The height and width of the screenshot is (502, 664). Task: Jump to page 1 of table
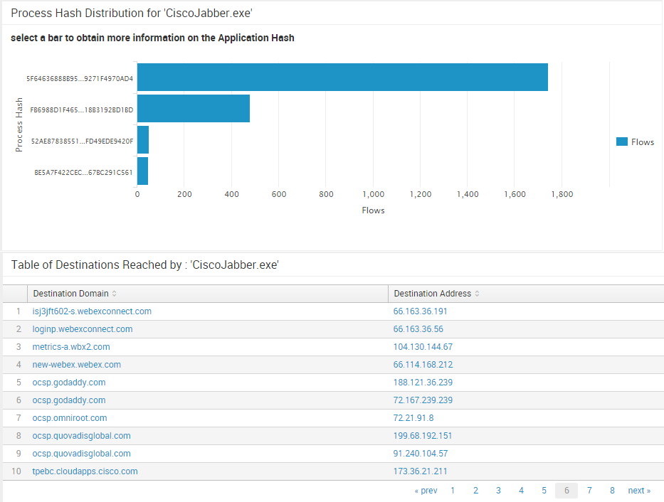453,491
